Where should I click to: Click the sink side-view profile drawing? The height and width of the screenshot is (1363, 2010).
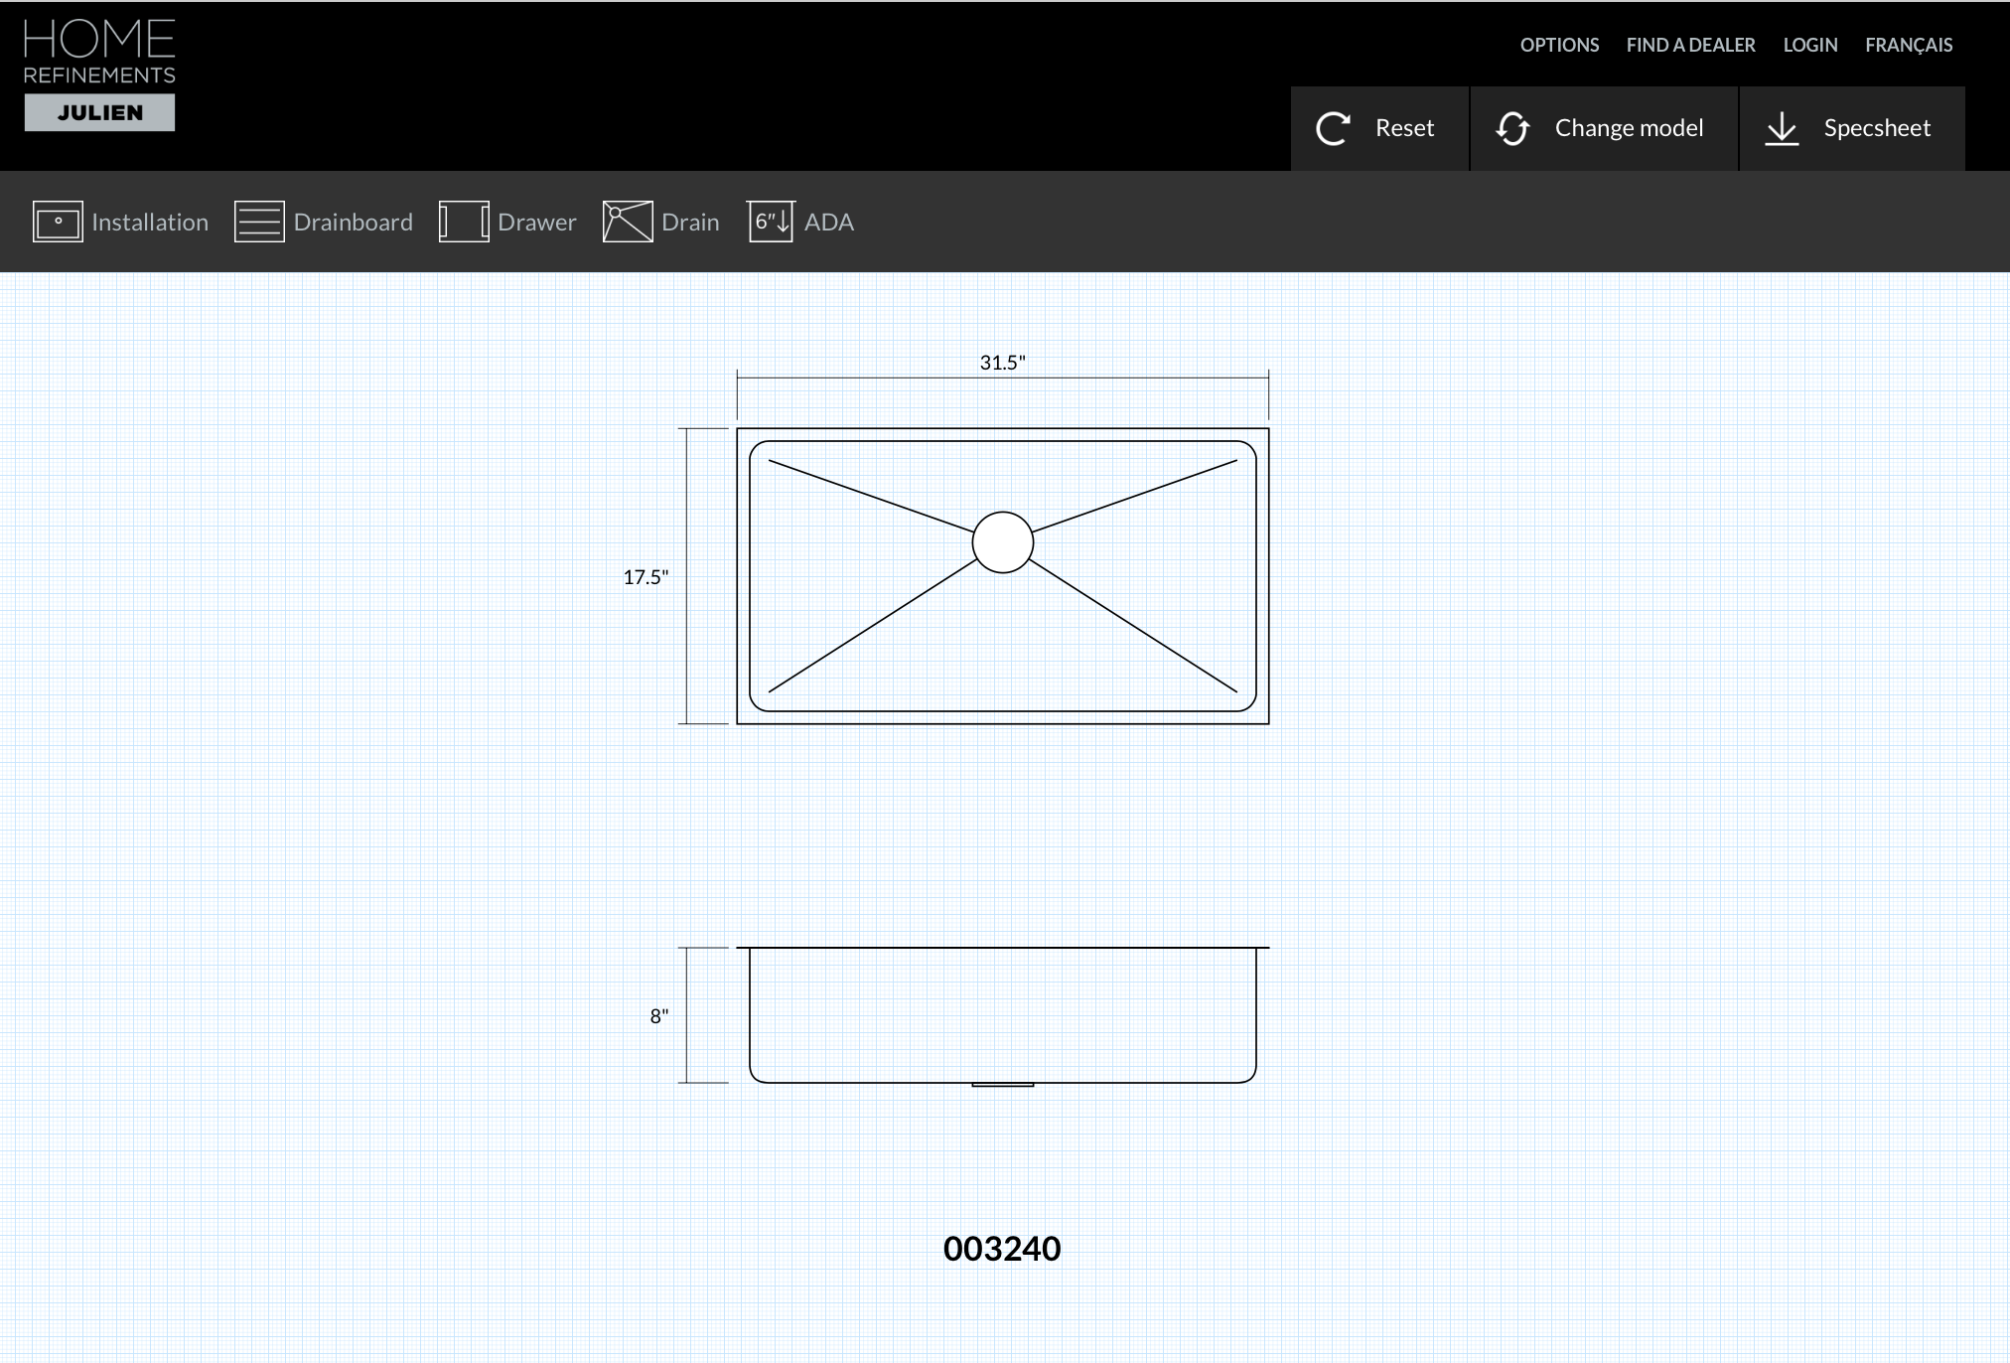[1003, 1015]
